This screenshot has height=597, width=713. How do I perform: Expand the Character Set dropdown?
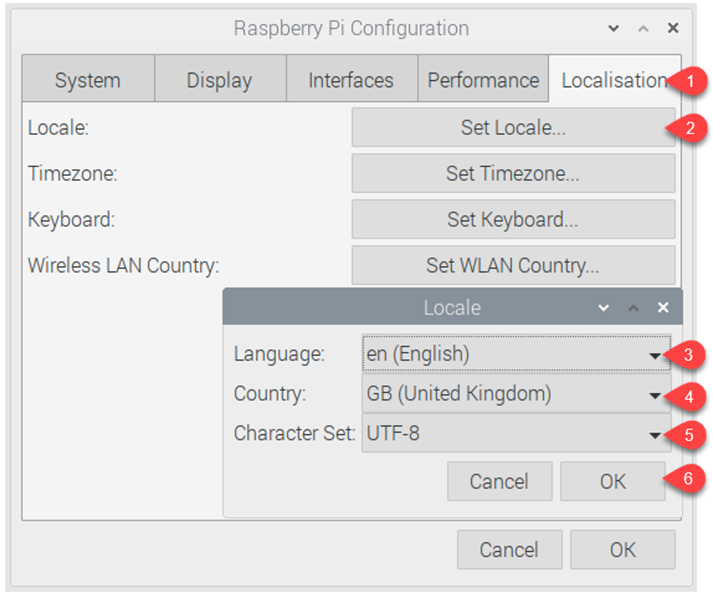[516, 433]
